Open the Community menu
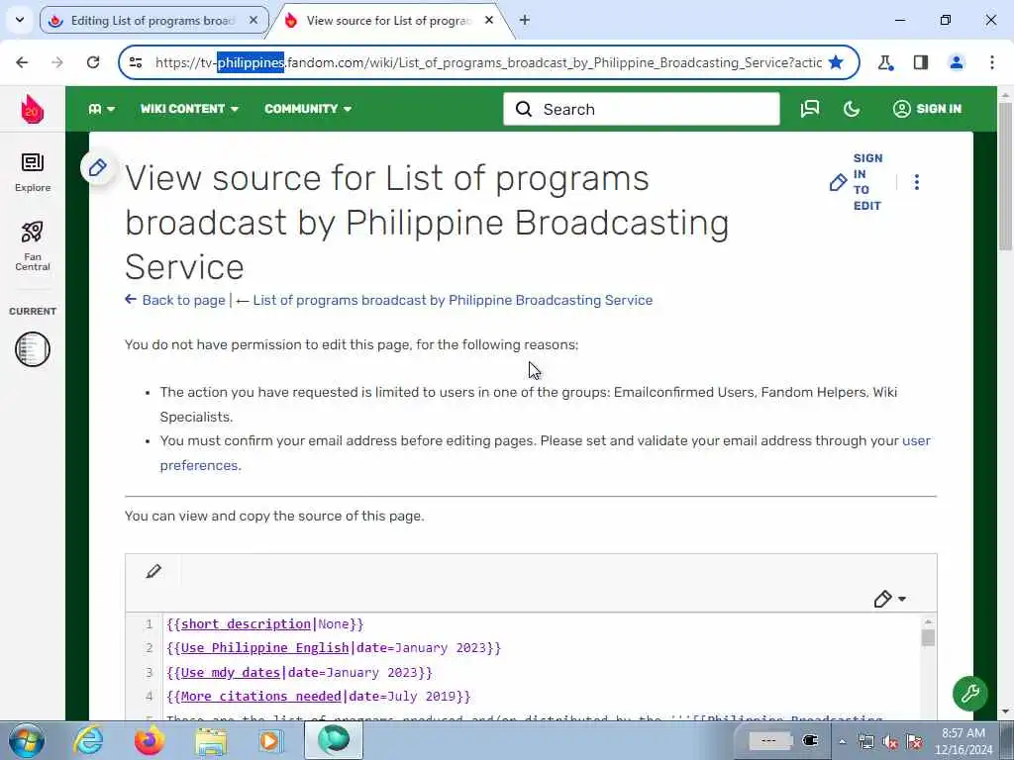 coord(308,109)
